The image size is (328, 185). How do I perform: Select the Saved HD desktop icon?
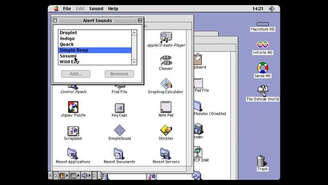click(x=262, y=68)
